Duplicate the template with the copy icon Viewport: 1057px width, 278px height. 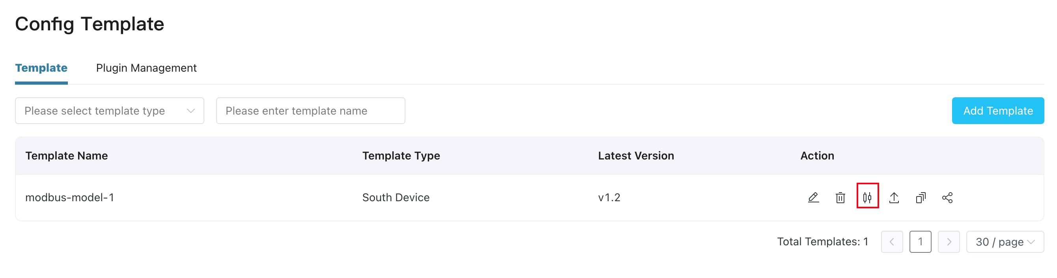click(921, 198)
